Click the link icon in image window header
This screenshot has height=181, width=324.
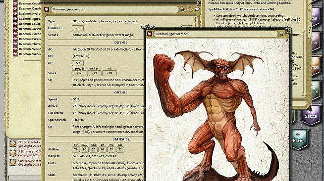150,34
